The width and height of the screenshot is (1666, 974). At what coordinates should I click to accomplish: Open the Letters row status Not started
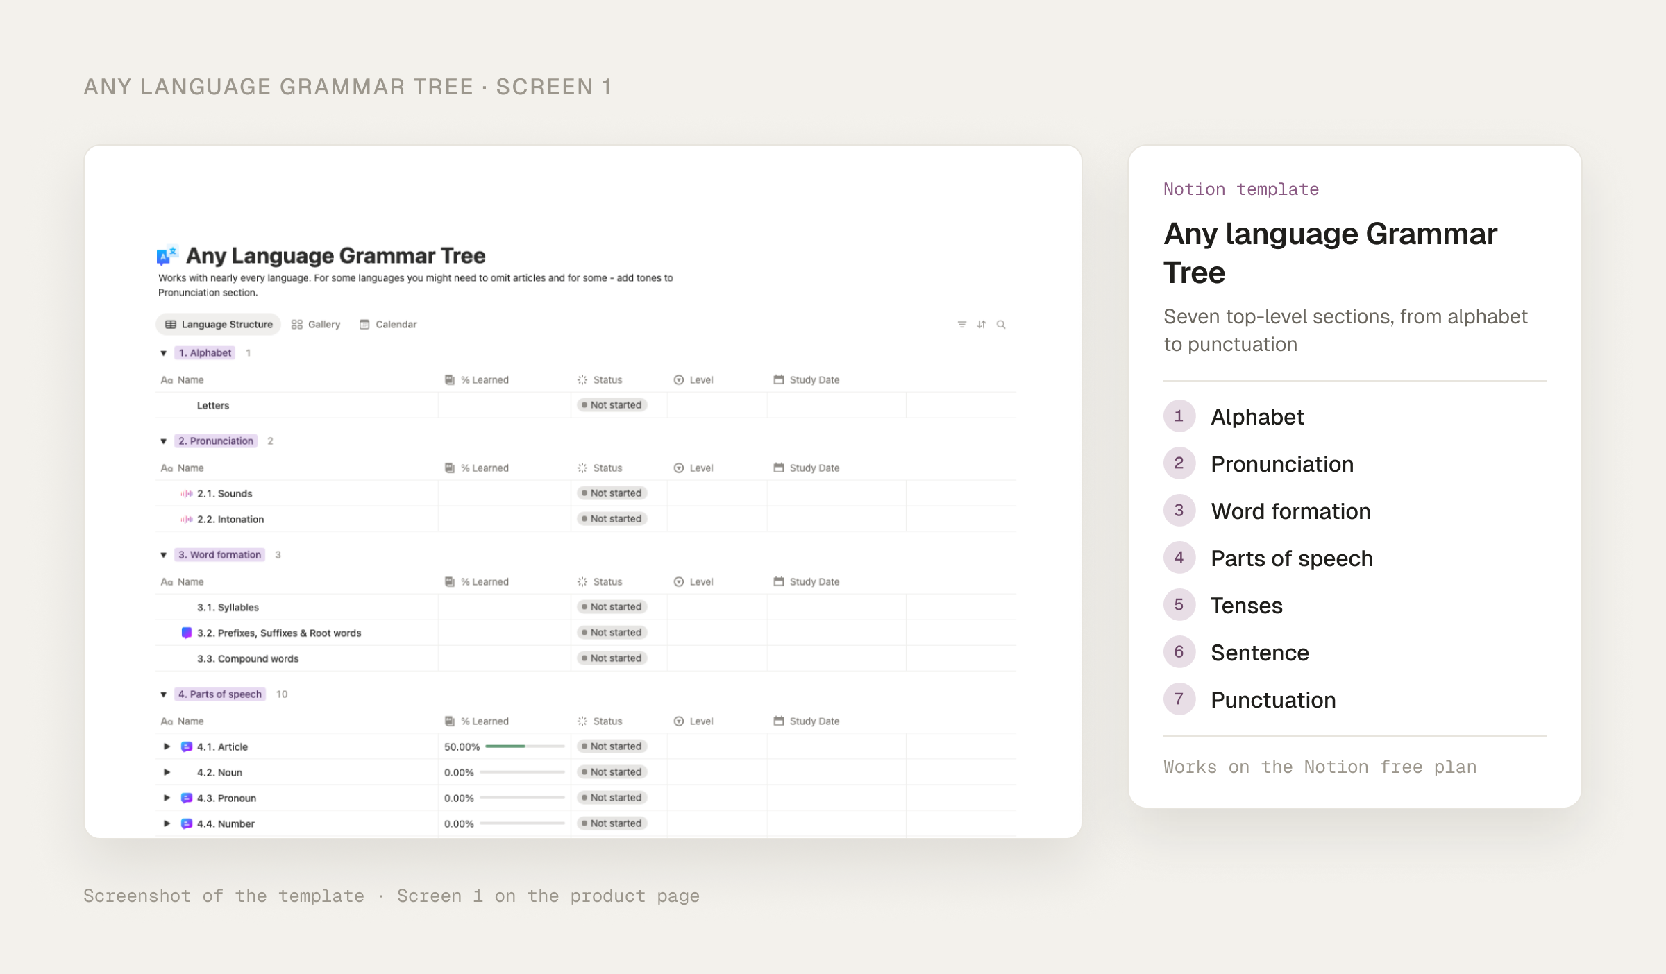(612, 405)
